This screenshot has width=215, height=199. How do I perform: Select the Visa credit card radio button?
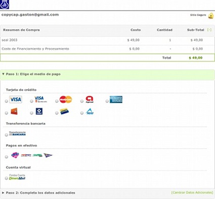[x=7, y=101]
